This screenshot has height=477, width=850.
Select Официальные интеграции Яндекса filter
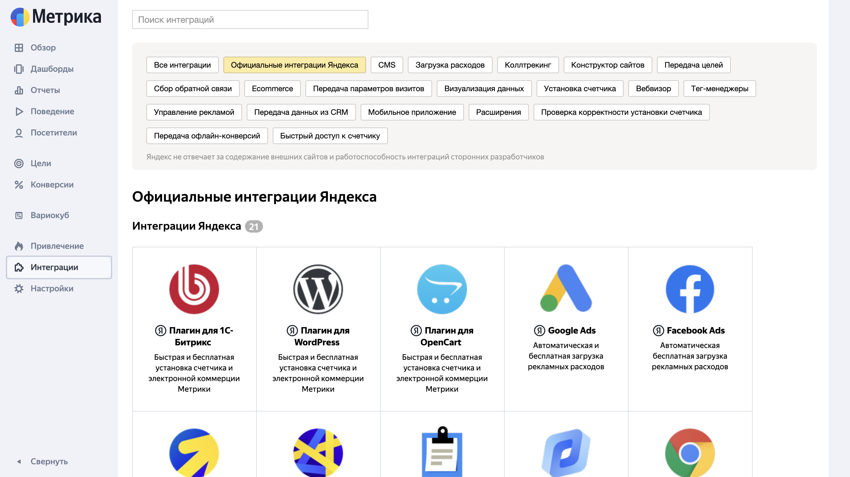tap(294, 65)
